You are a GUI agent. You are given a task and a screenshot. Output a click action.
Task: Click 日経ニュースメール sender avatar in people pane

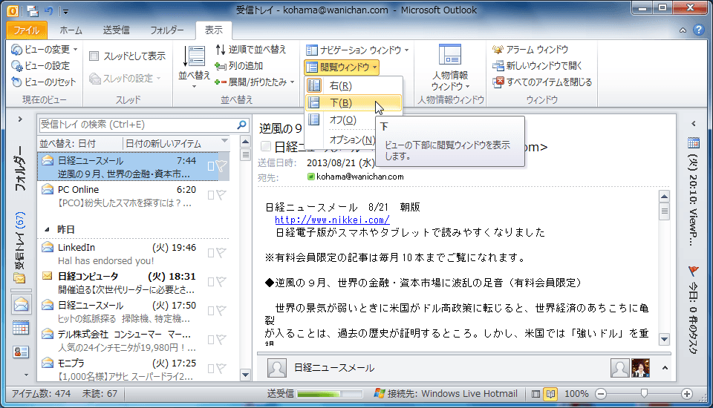tap(277, 368)
